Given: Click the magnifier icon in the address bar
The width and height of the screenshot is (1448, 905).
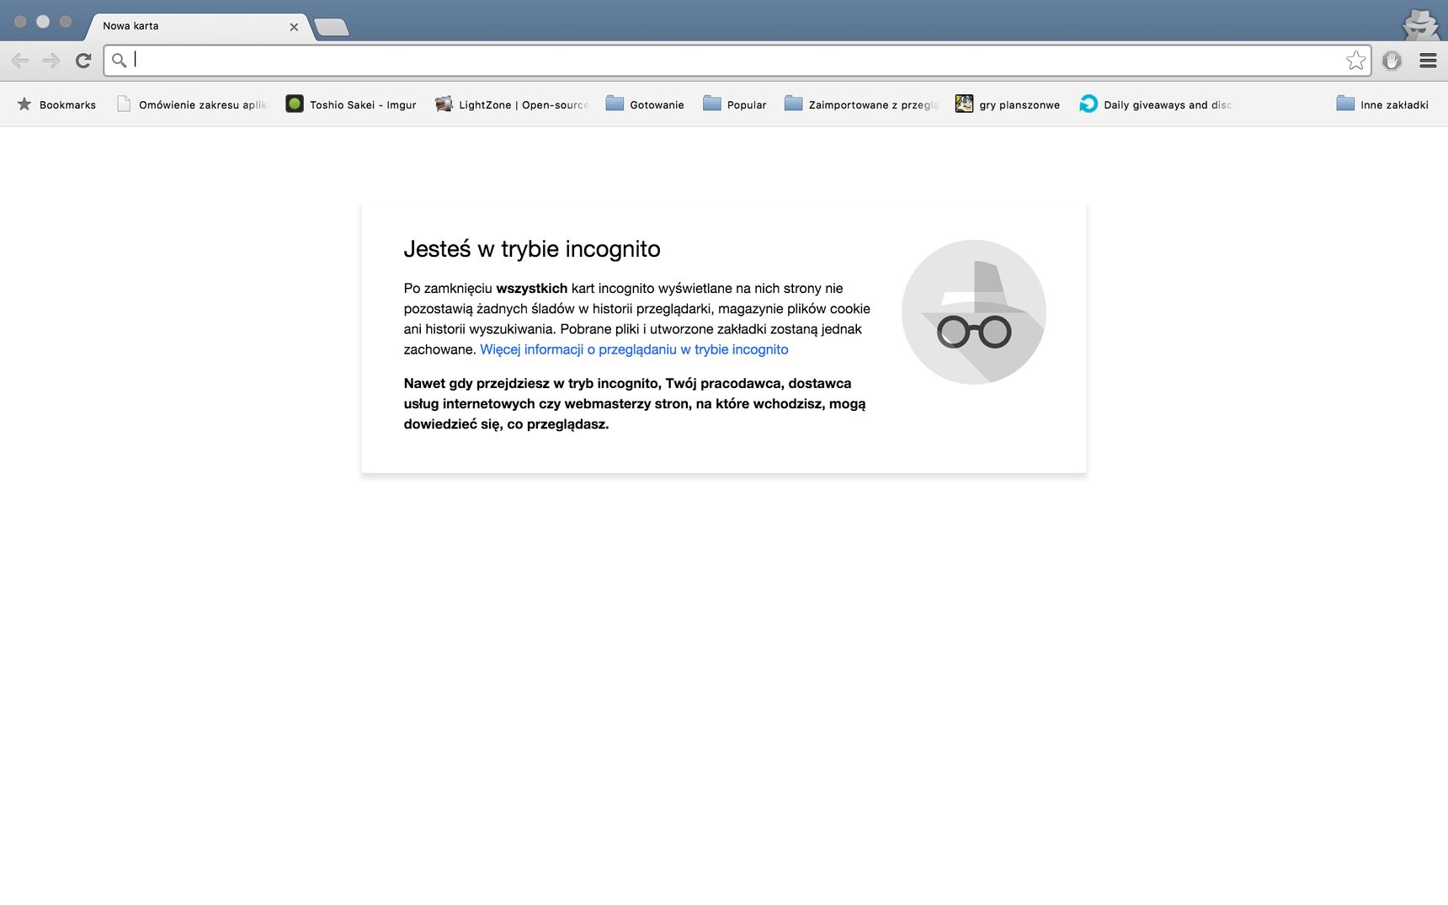Looking at the screenshot, I should pyautogui.click(x=119, y=61).
